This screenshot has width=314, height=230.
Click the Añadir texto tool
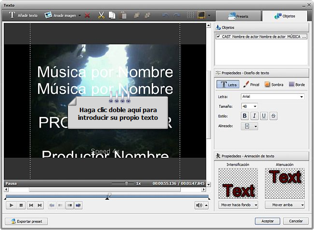(23, 15)
